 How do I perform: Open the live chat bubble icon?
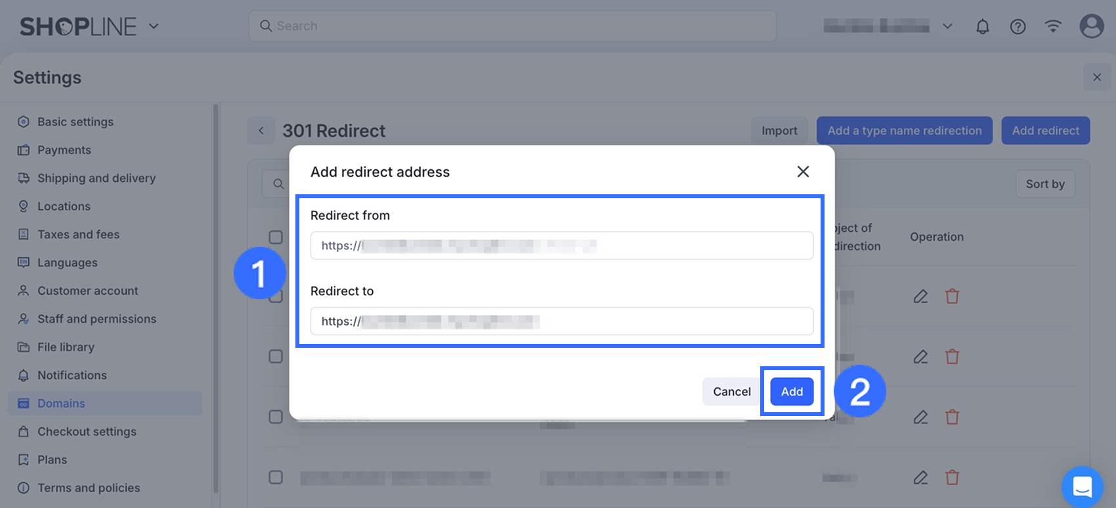click(1082, 487)
